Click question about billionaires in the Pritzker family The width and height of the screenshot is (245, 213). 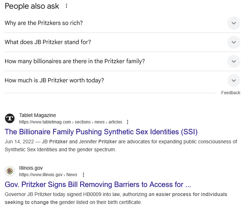75,61
